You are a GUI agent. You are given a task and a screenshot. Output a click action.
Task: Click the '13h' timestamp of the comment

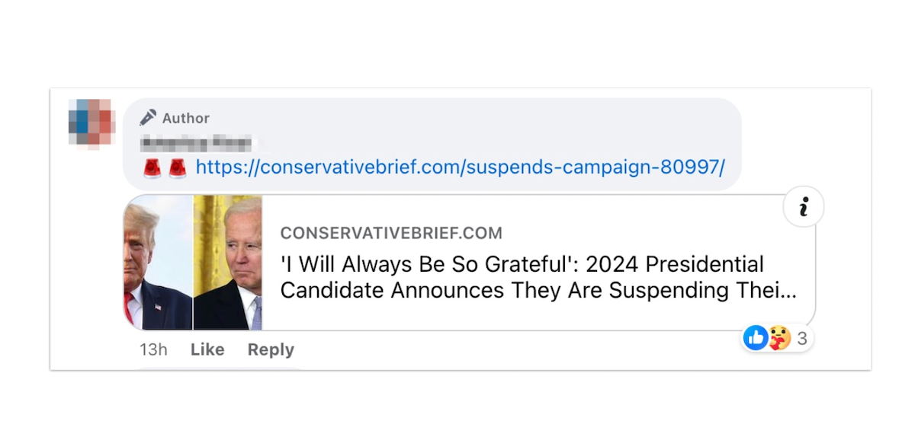(152, 349)
